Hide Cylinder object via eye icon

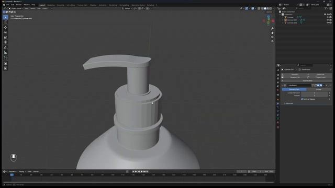328,17
